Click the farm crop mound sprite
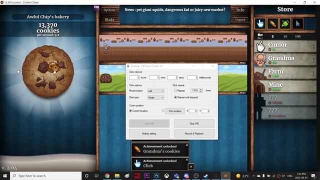 [106, 78]
